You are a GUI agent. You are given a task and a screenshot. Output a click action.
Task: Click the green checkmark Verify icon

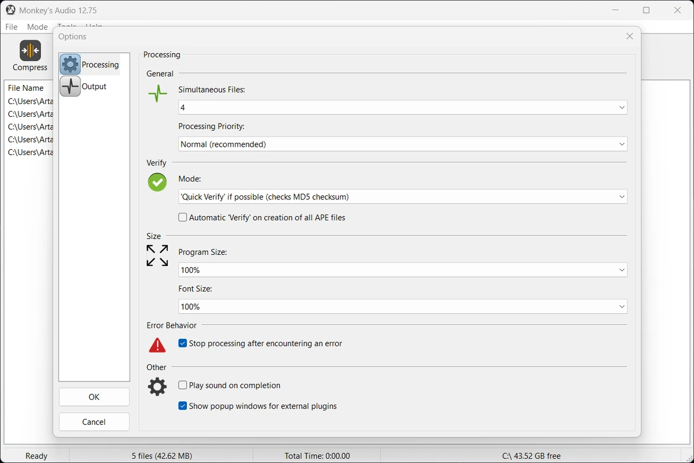tap(157, 182)
